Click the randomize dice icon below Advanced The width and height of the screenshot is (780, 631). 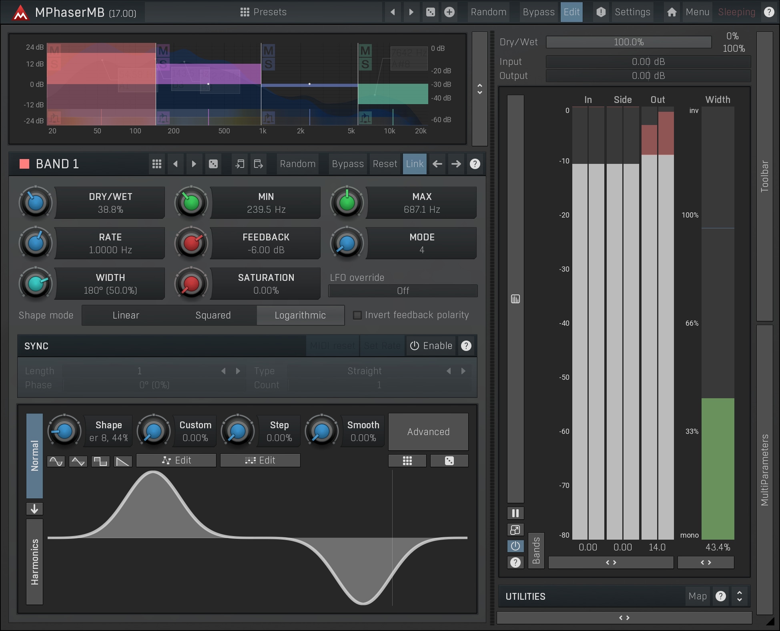tap(449, 461)
